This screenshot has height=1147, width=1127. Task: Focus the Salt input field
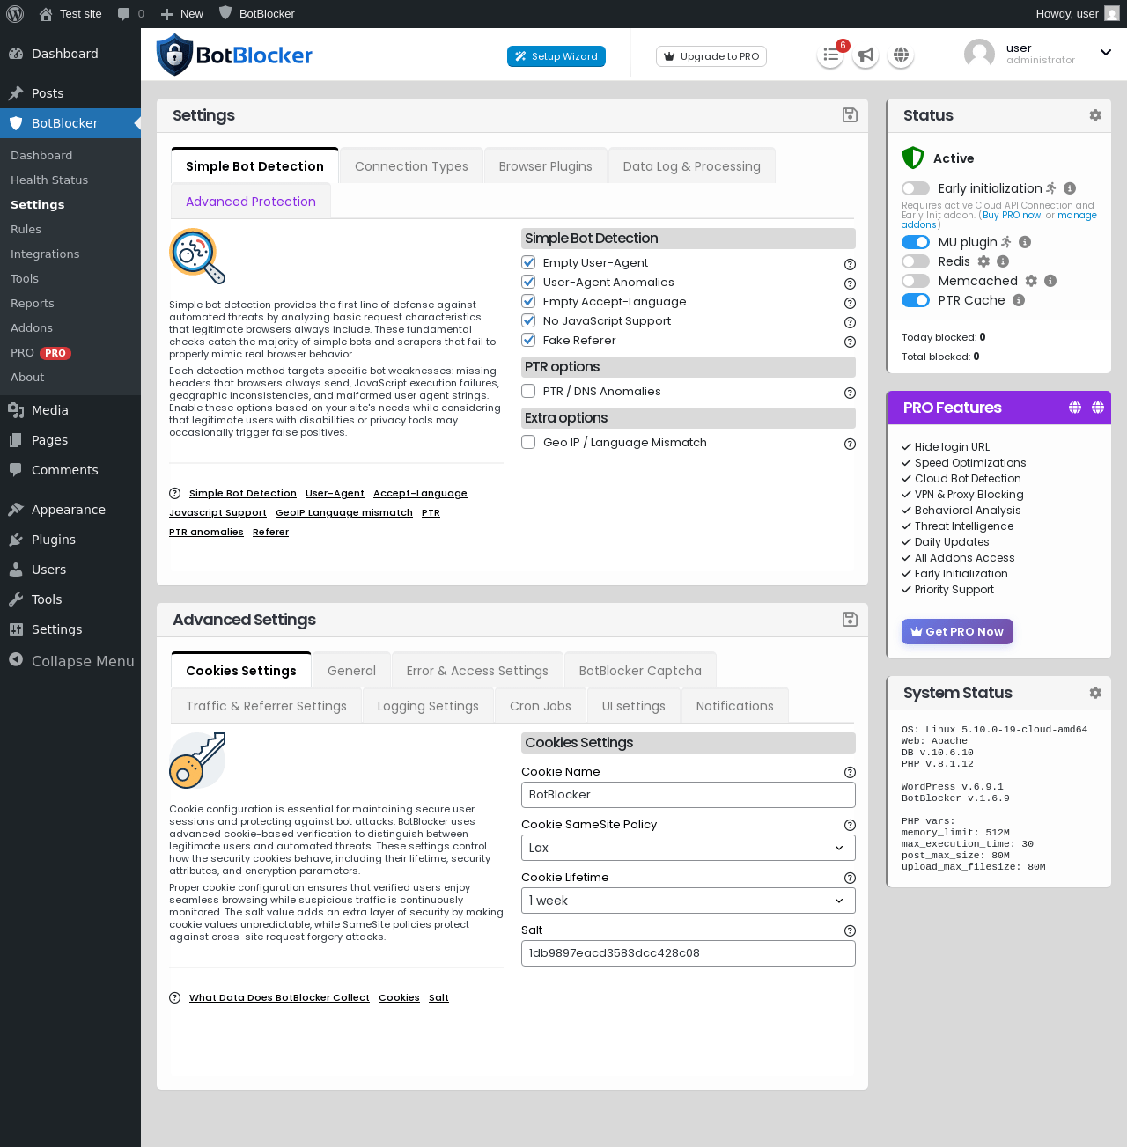tap(689, 953)
